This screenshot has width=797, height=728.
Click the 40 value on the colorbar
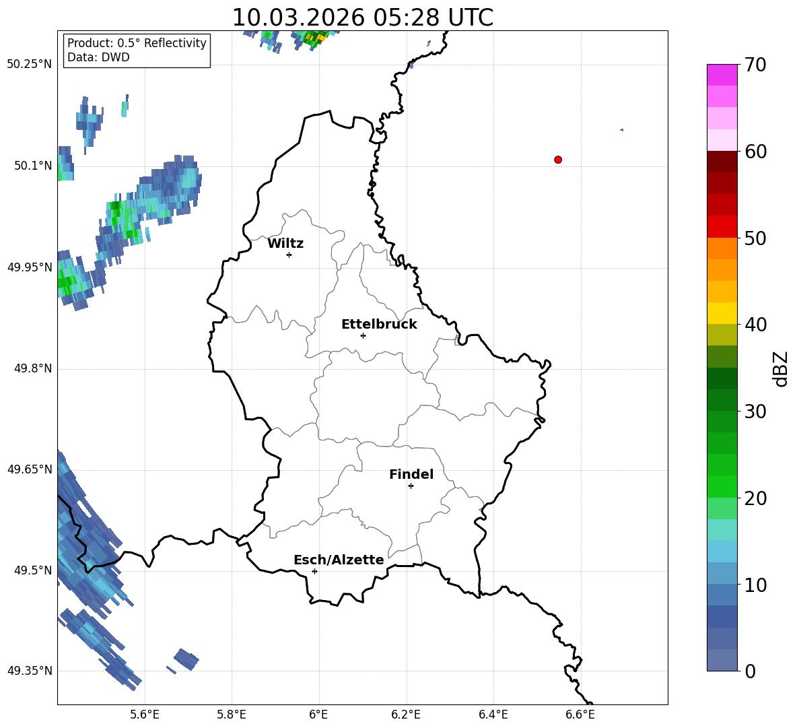[x=755, y=325]
